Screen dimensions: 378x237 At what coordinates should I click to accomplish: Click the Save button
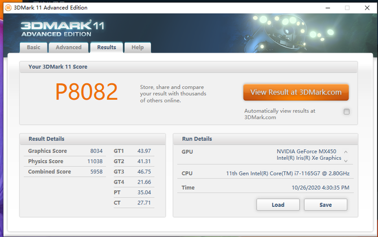pos(326,205)
